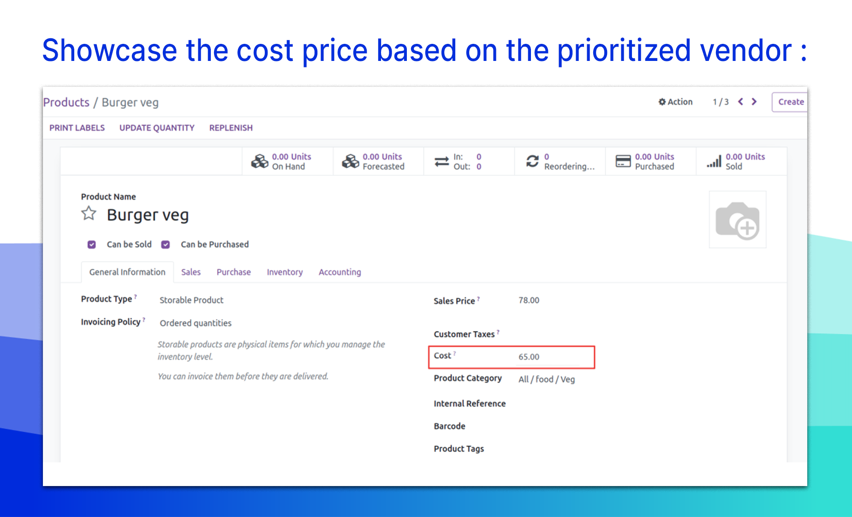Open 0.00 Units On Hand stat

tap(288, 162)
